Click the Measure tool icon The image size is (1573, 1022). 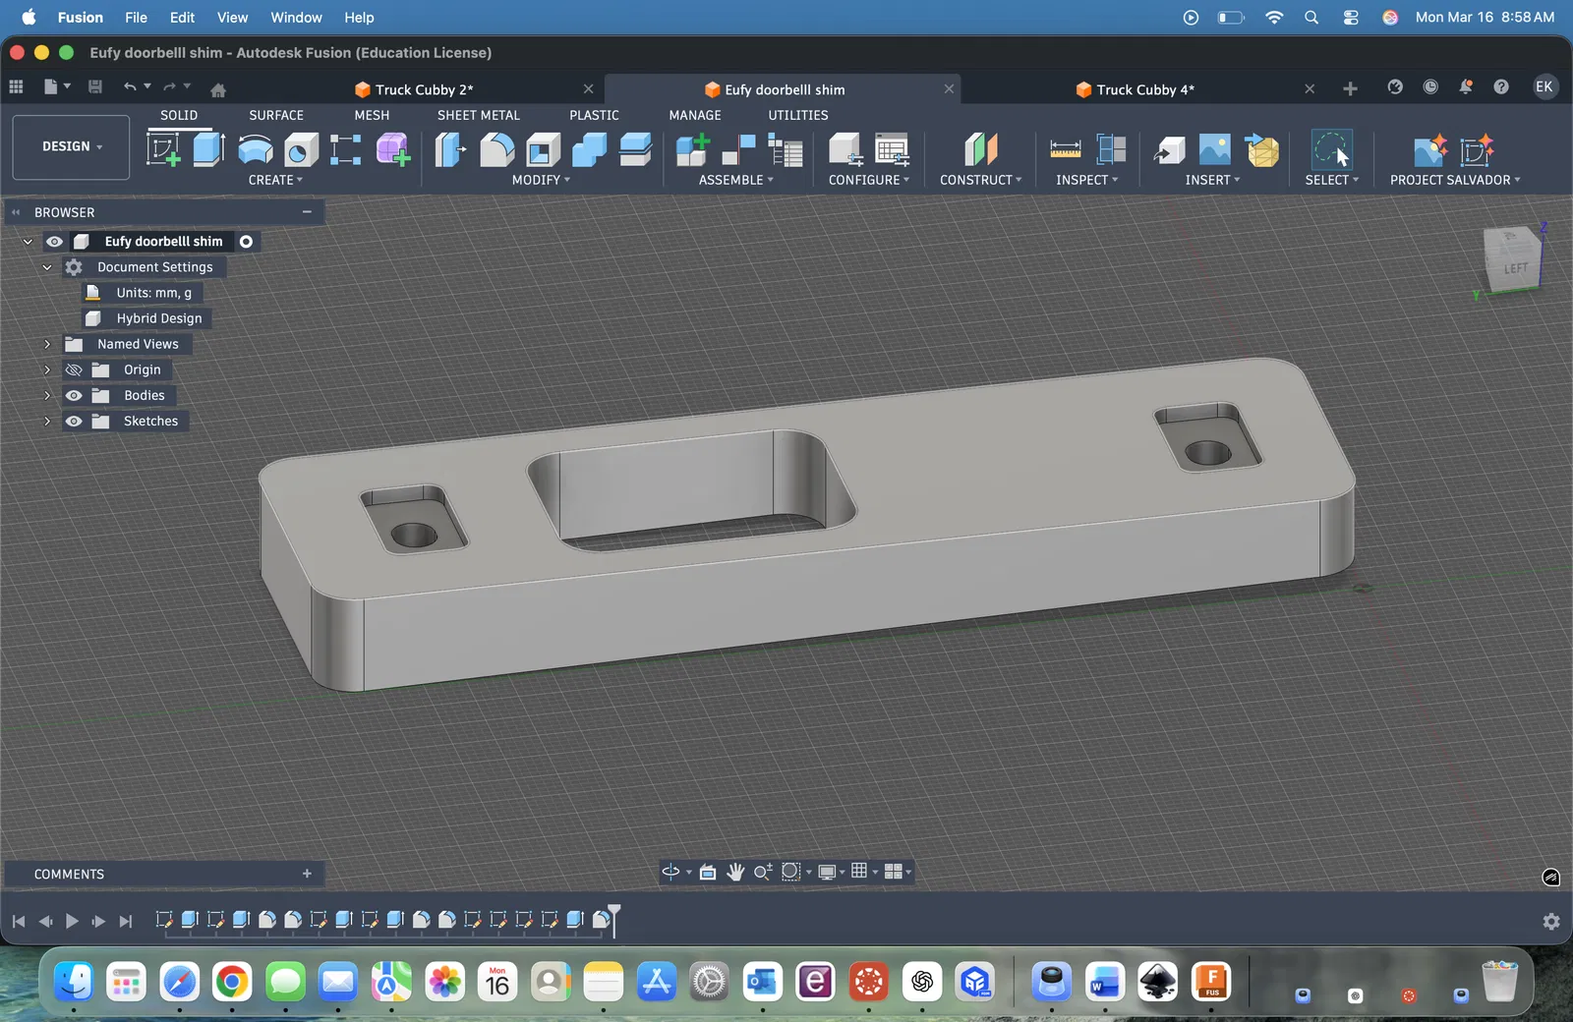(1065, 149)
